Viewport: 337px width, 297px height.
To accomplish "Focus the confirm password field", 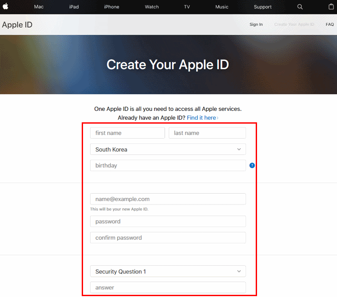I will pos(168,238).
